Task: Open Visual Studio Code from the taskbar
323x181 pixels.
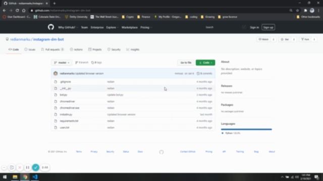Action: (x=35, y=177)
